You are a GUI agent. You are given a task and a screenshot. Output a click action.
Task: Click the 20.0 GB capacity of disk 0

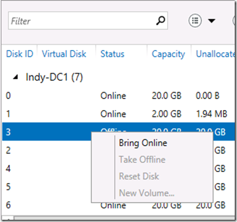(x=167, y=96)
